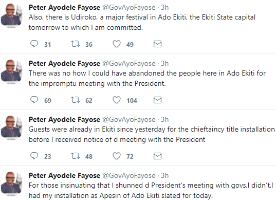
Task: Open avatar beside the Apesin installation tweet
Action: [x=12, y=184]
